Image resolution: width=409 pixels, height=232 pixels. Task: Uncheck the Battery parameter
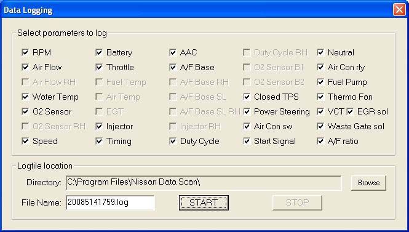coord(99,52)
